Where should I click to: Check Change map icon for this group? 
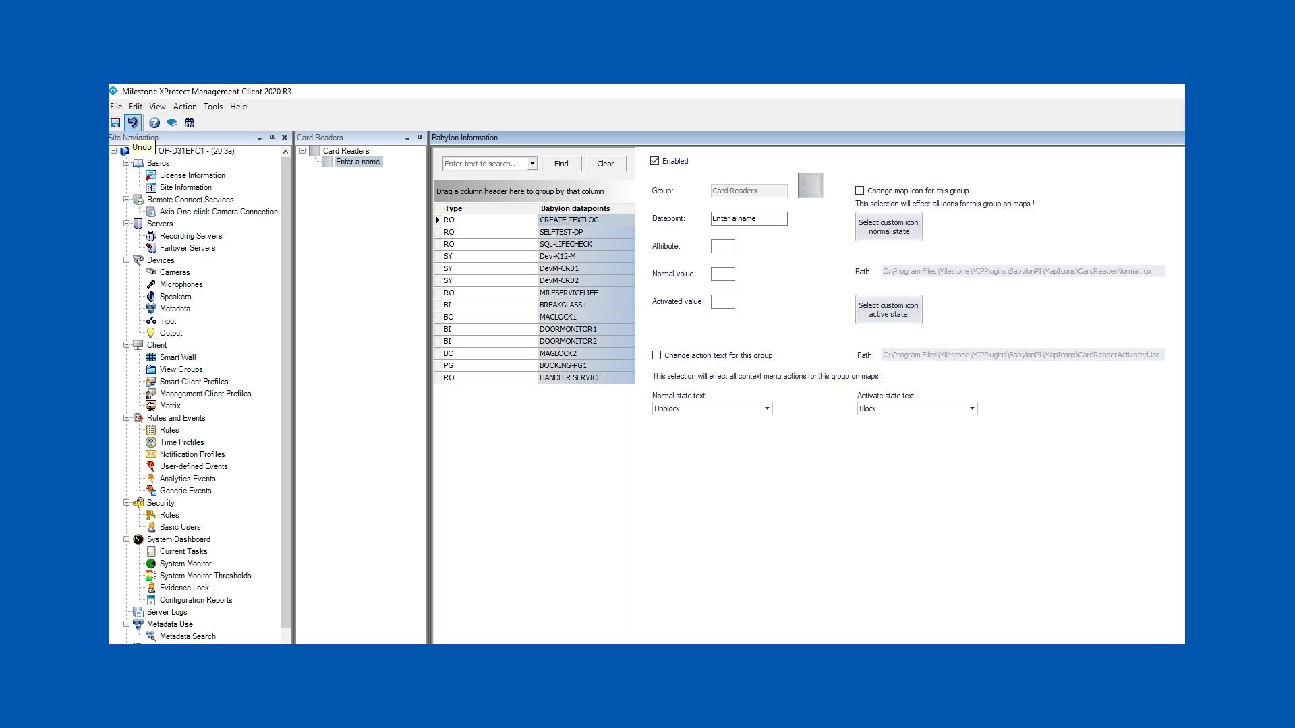tap(859, 191)
